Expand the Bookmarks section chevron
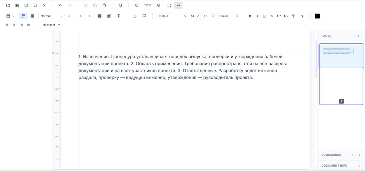 tap(360, 155)
